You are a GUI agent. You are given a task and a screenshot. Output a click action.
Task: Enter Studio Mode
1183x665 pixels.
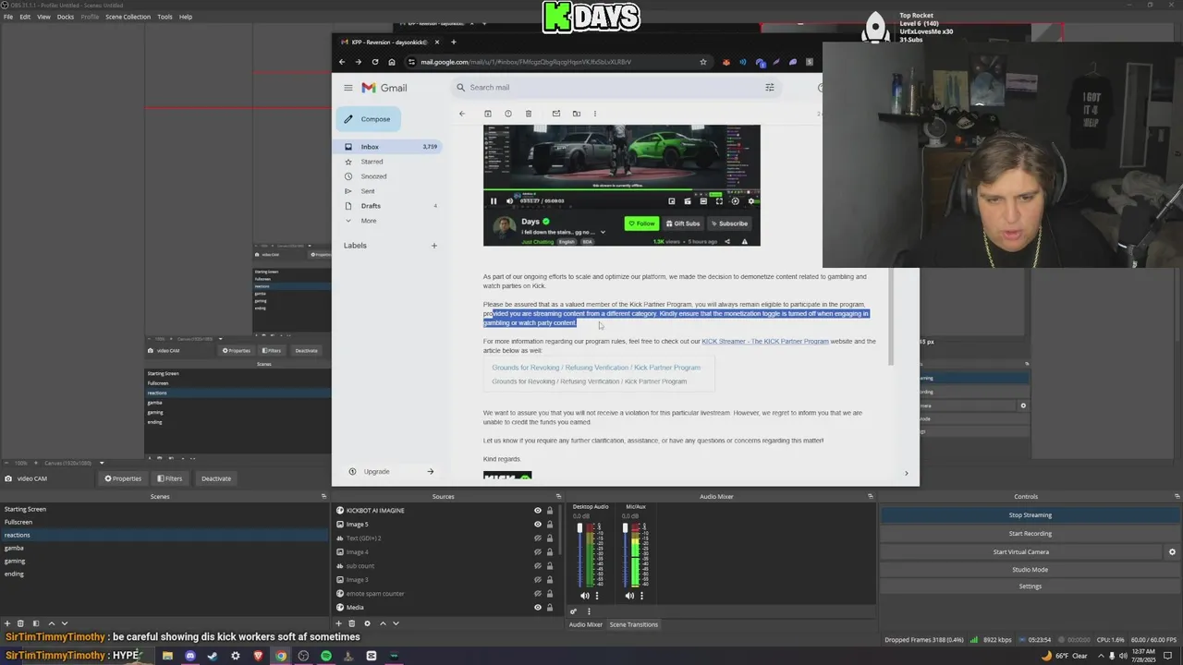[1030, 569]
